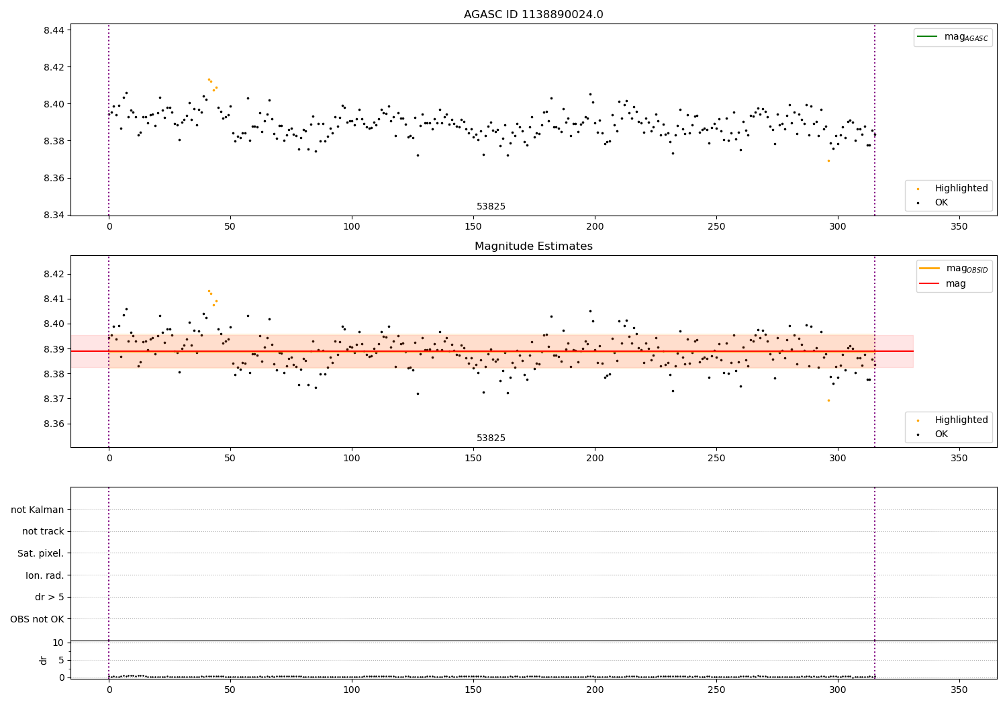Click the orange mag OBSID legend line
Screen dimensions: 1007x705
click(x=930, y=269)
